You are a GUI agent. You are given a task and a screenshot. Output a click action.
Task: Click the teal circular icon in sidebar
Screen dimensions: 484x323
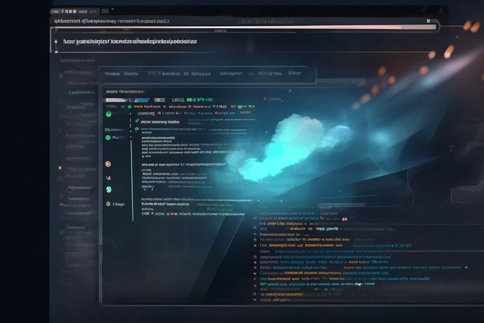pyautogui.click(x=108, y=190)
